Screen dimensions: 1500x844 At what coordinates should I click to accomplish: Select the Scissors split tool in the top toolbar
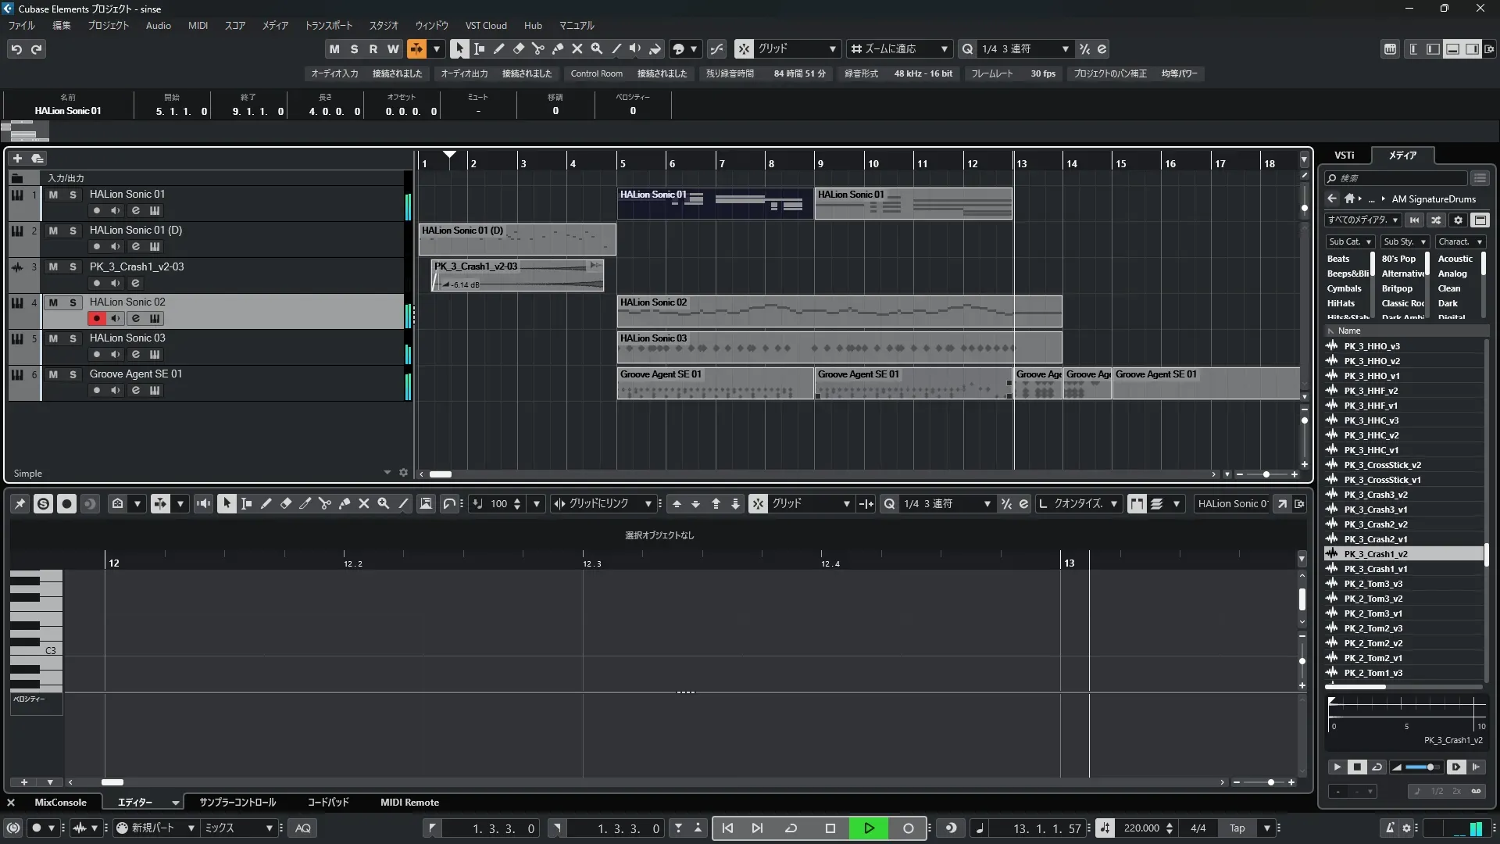(537, 48)
